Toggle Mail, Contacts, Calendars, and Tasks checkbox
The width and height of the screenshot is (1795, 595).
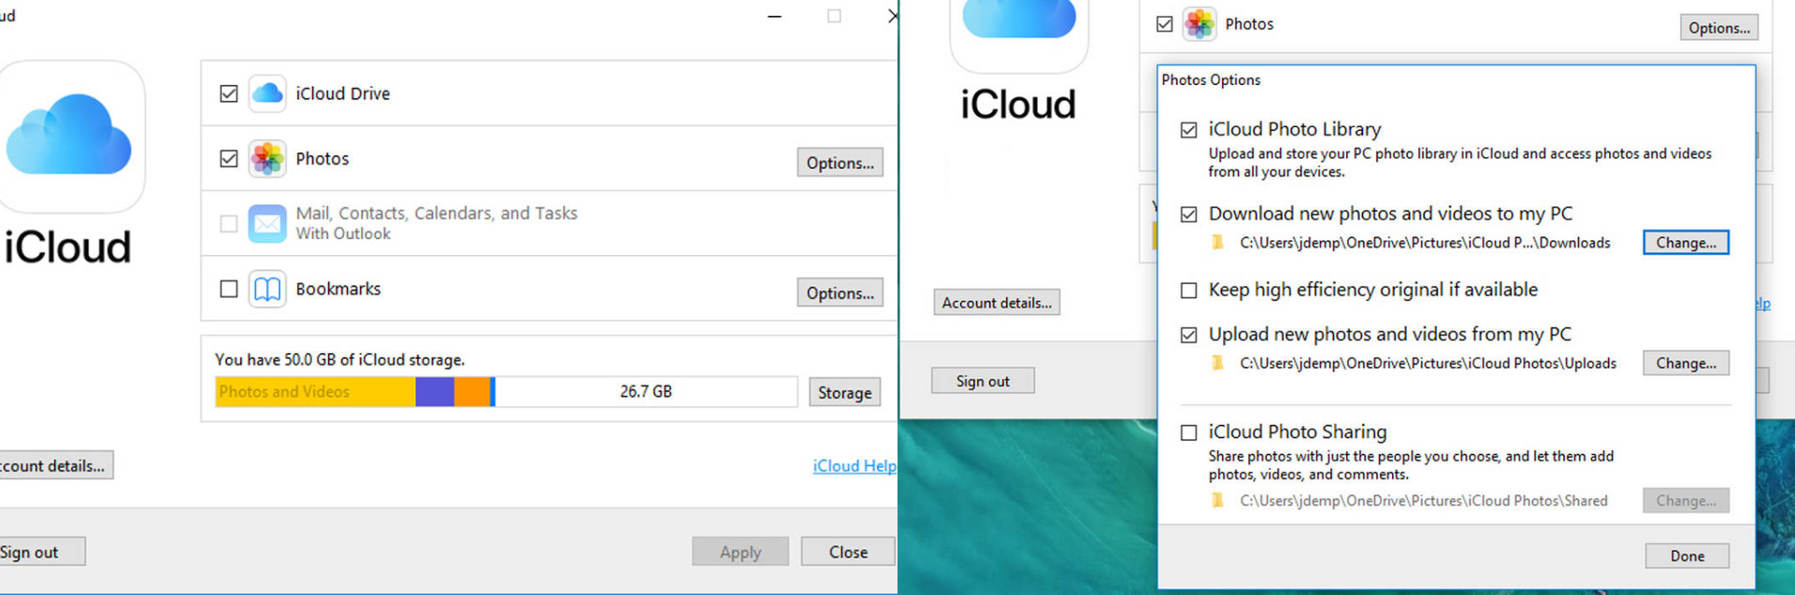click(229, 224)
